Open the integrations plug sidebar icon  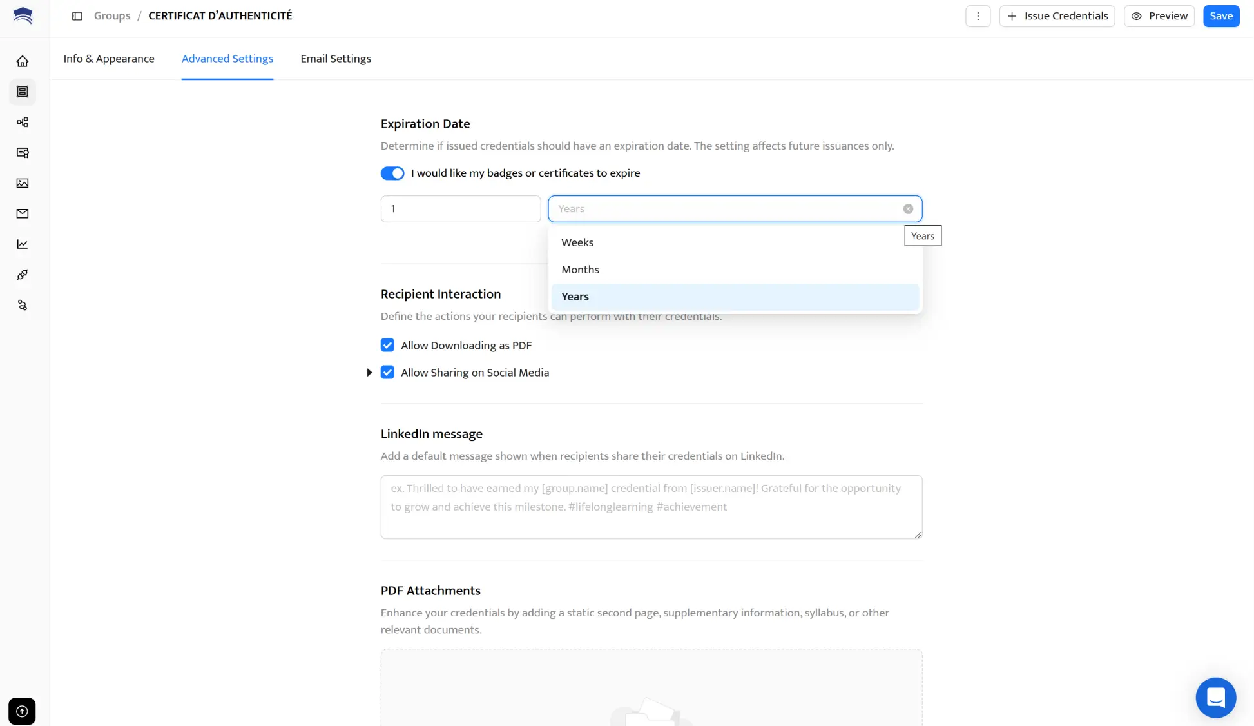(23, 275)
